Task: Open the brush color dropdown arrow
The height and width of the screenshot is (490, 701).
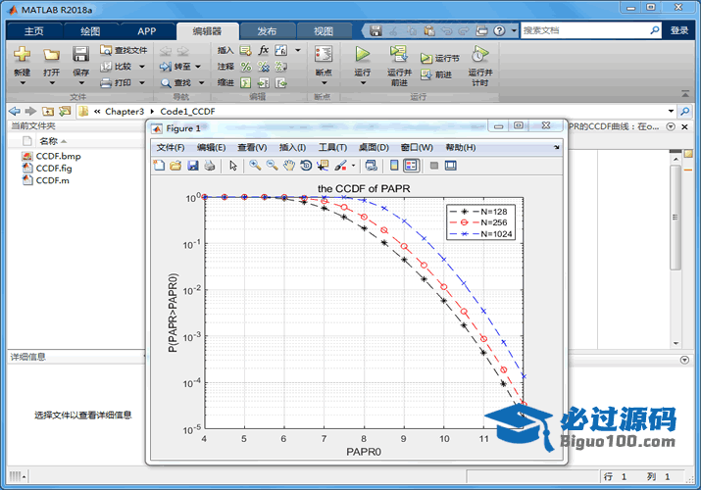Action: 354,166
